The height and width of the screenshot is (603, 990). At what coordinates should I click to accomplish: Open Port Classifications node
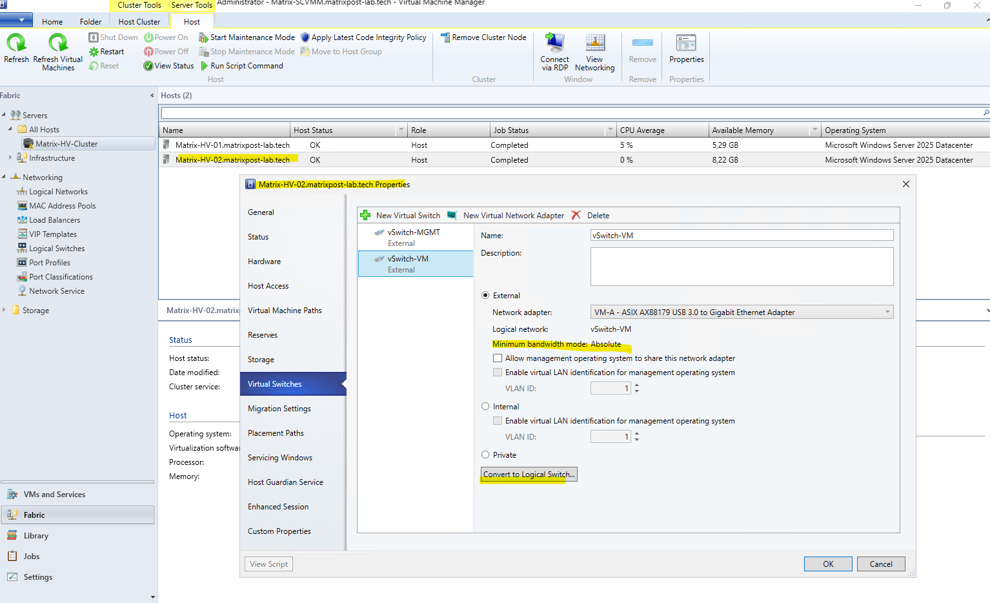click(x=61, y=277)
